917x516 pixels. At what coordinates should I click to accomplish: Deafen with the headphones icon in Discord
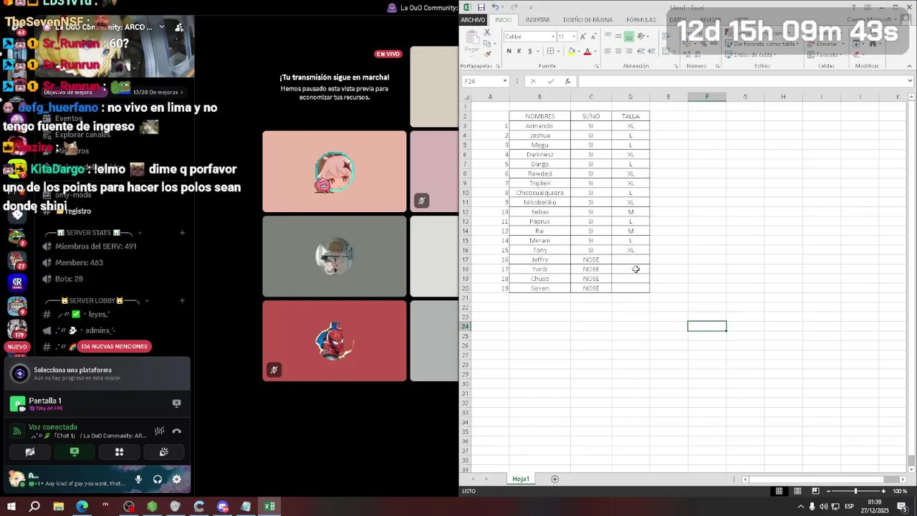158,479
